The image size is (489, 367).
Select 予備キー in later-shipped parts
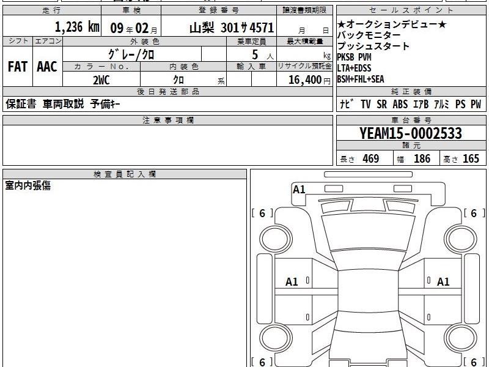[x=105, y=104]
